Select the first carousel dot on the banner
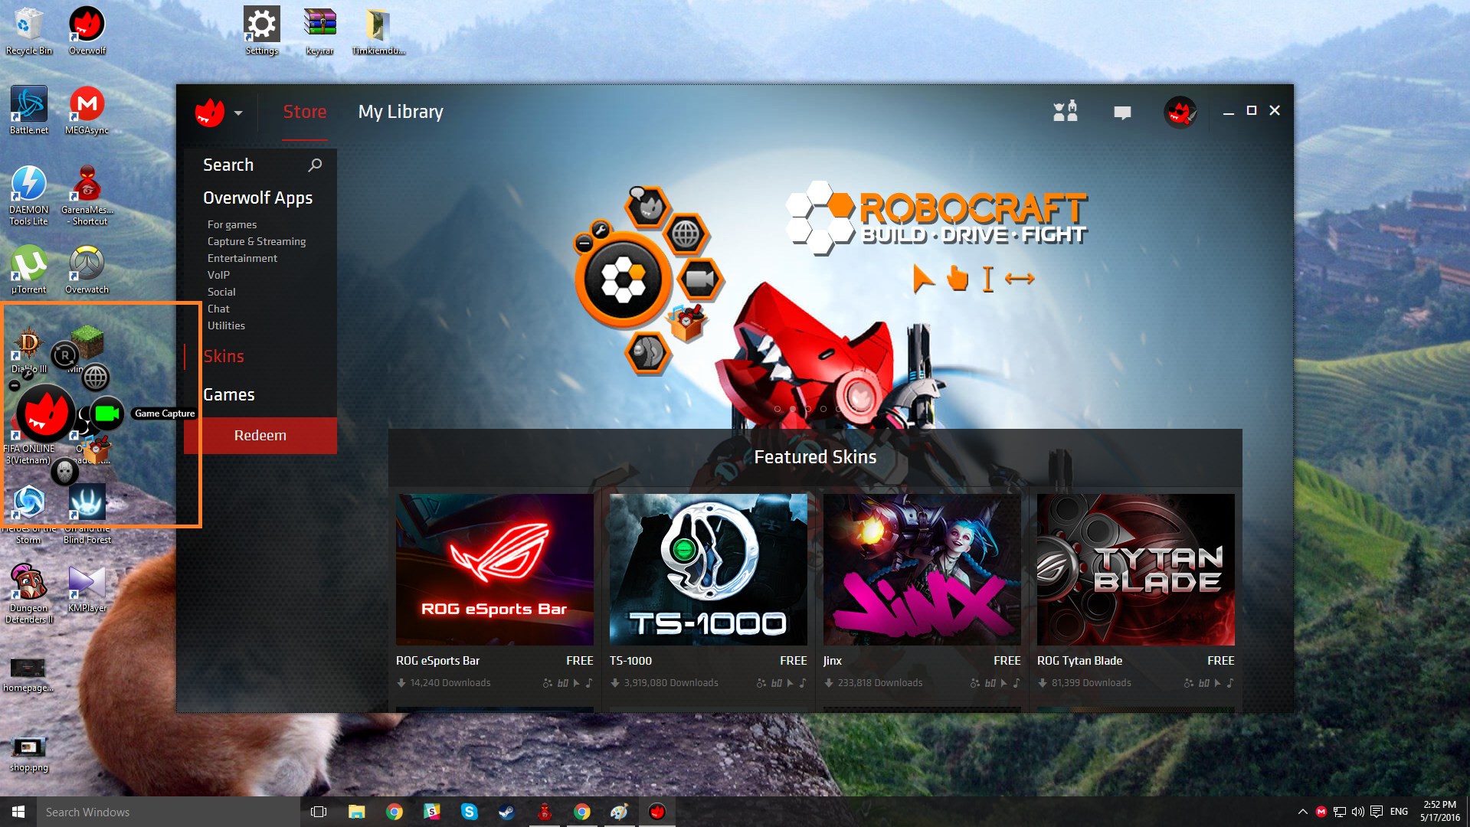 pos(778,409)
